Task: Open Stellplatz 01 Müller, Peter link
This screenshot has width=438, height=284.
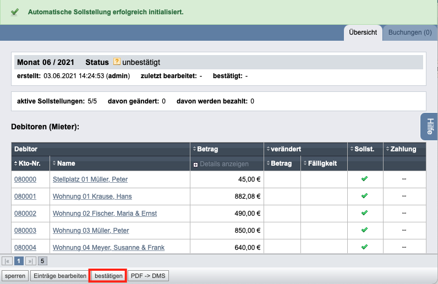Action: (x=90, y=179)
